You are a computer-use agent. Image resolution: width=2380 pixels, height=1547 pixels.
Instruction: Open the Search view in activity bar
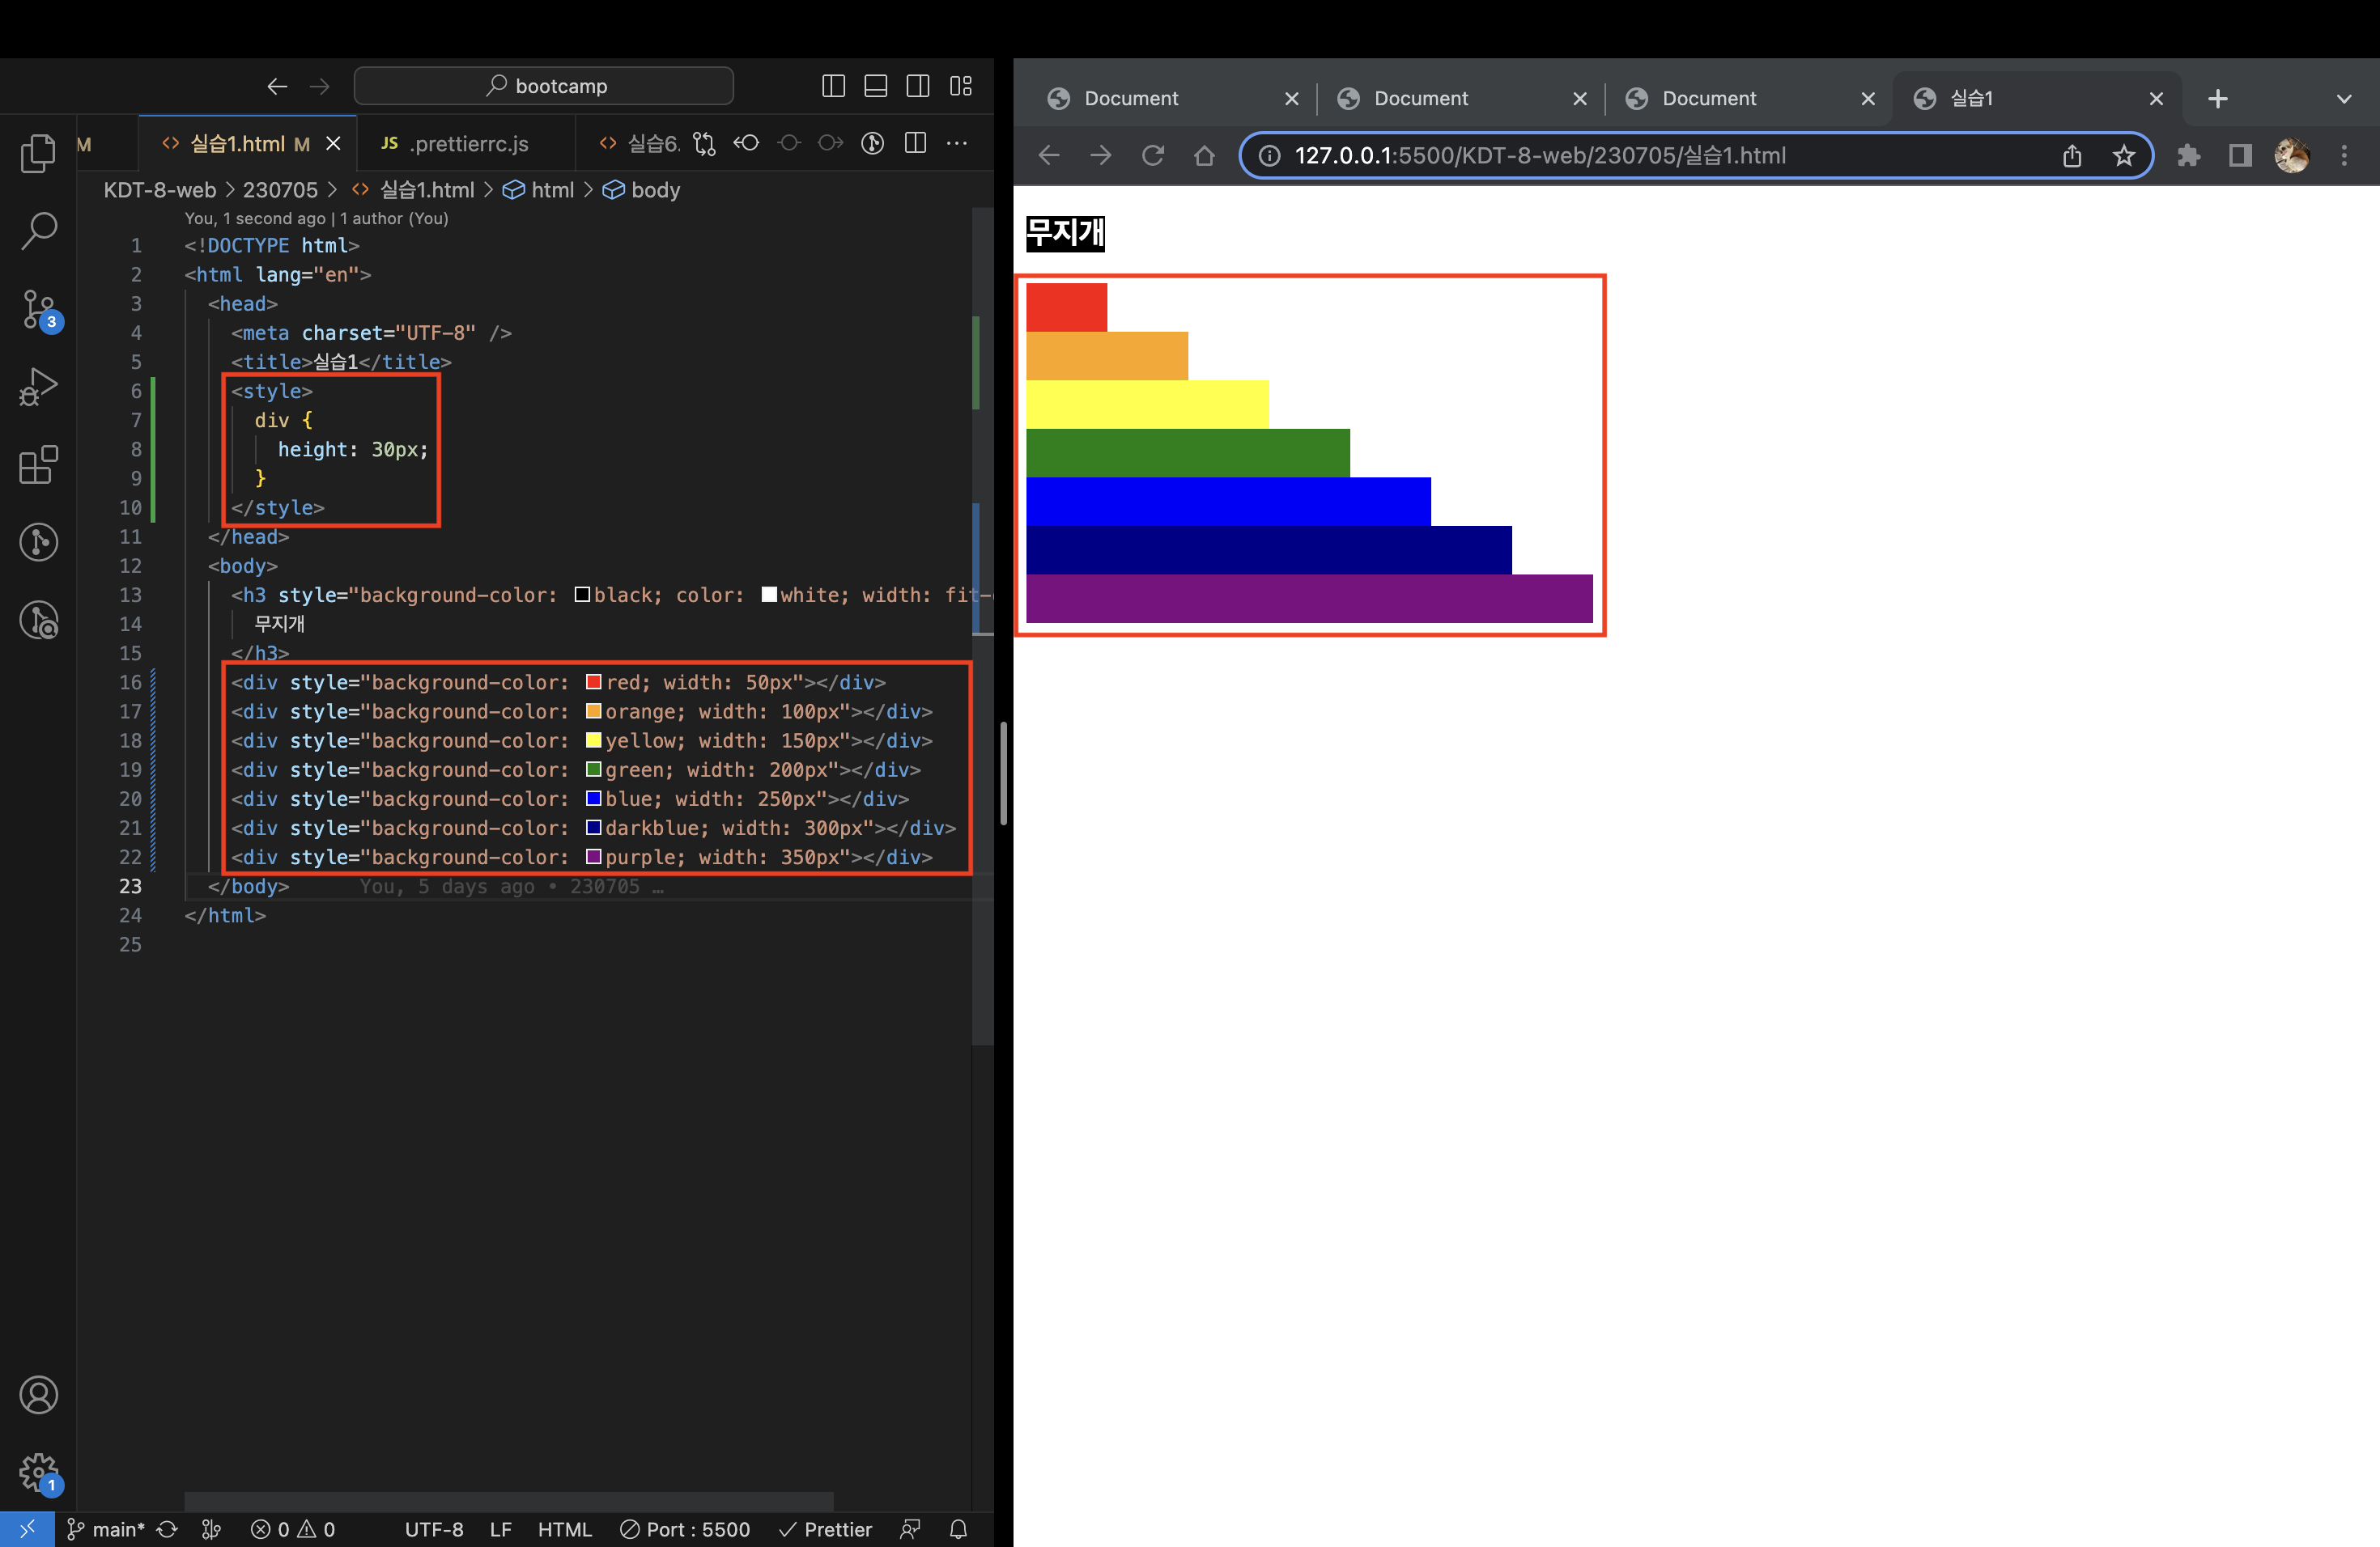point(38,231)
